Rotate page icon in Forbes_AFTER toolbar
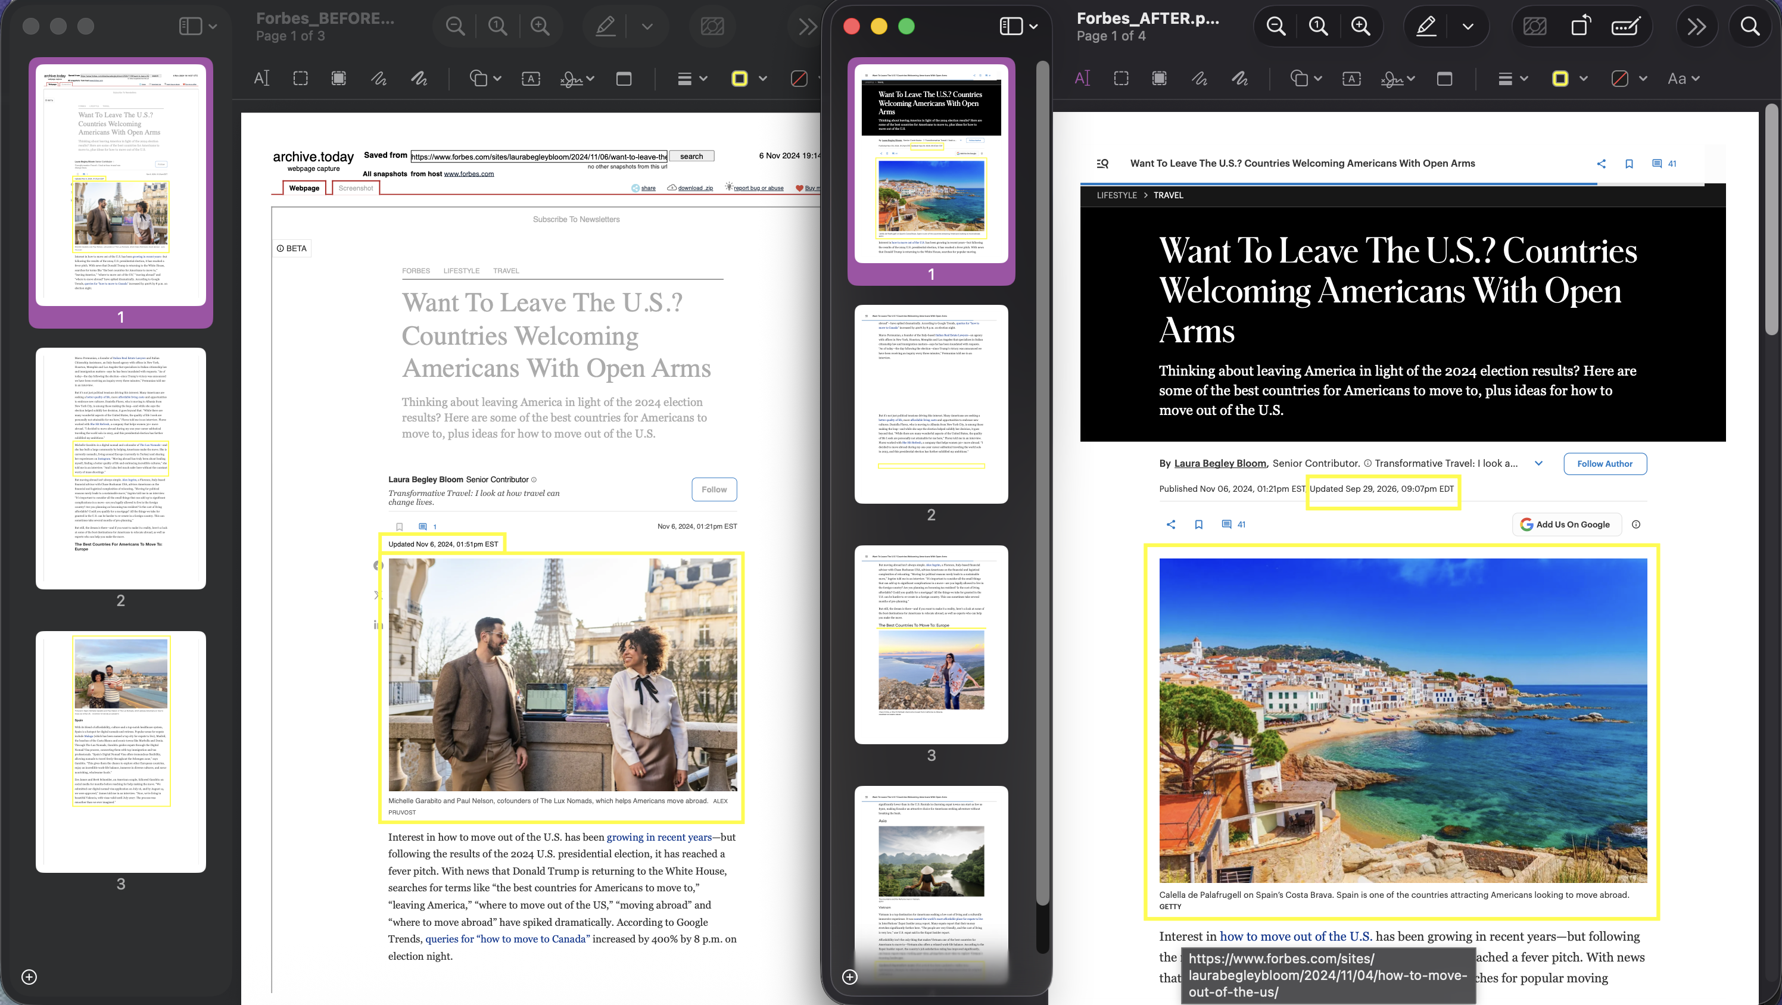The image size is (1782, 1005). 1581,26
